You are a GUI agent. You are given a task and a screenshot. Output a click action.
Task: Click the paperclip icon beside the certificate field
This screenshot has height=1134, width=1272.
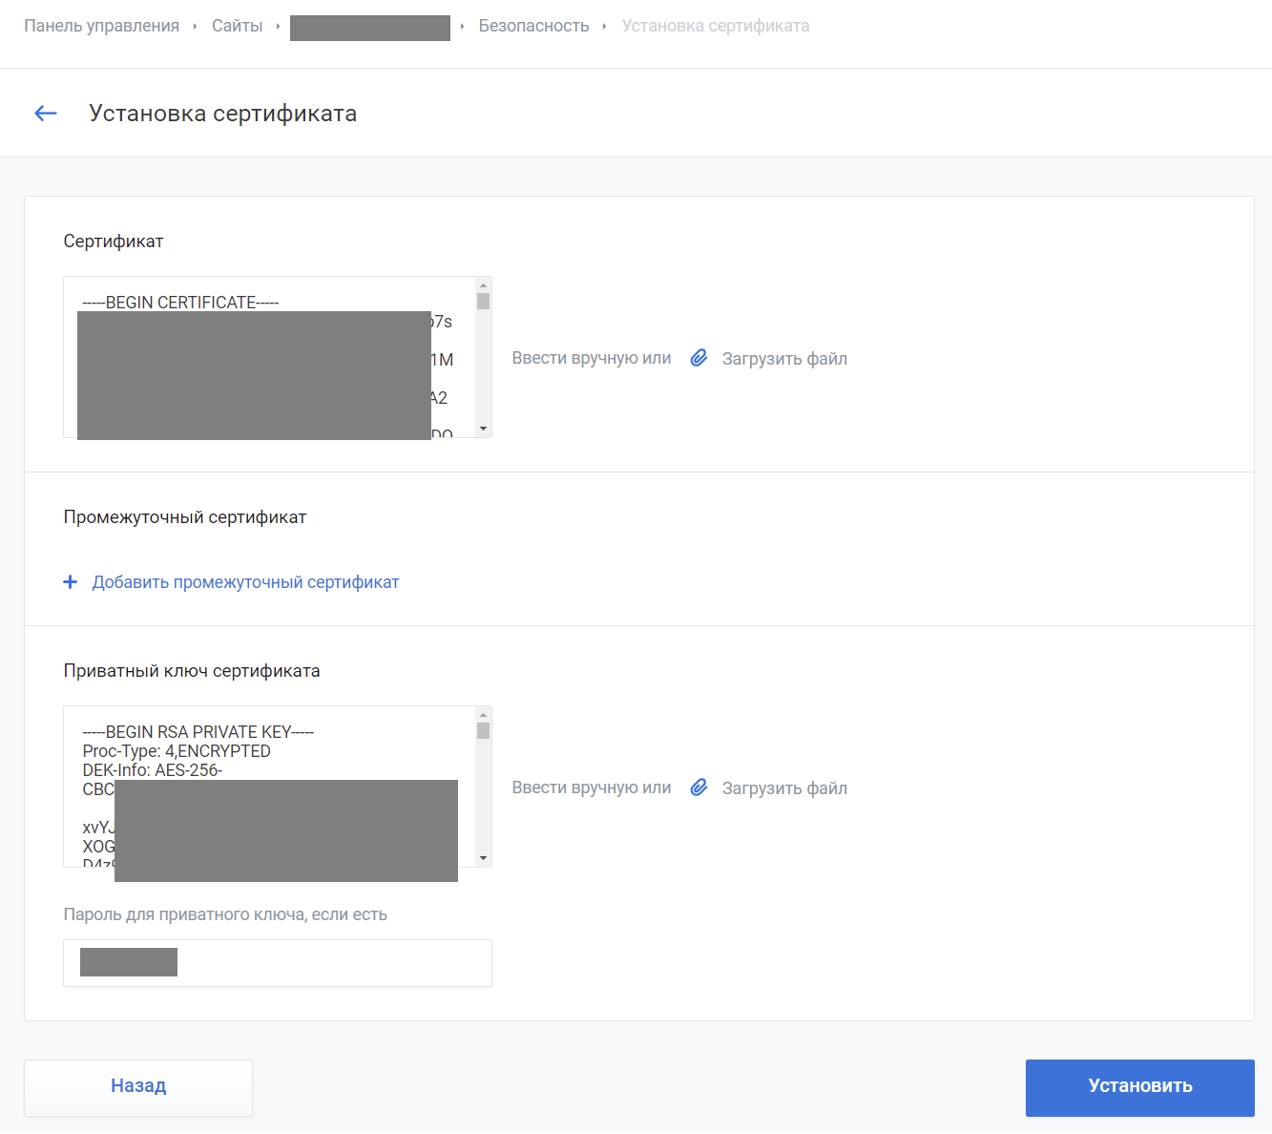coord(699,358)
